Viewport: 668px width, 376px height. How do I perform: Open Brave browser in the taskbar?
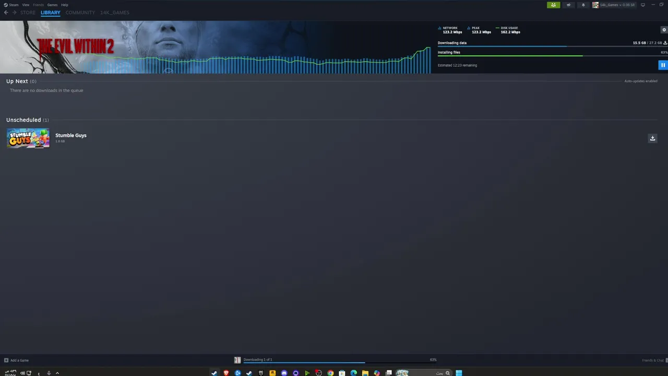[x=226, y=373]
